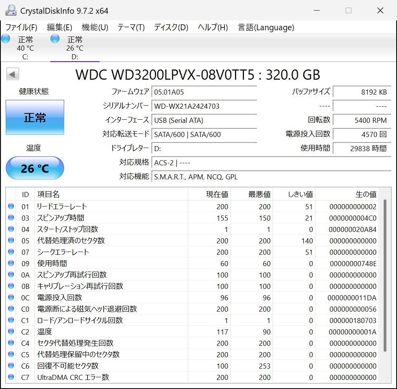
Task: Click the 対応機能 field S.M.A.R.T., APM, NCQ, GPL
Action: pyautogui.click(x=271, y=177)
